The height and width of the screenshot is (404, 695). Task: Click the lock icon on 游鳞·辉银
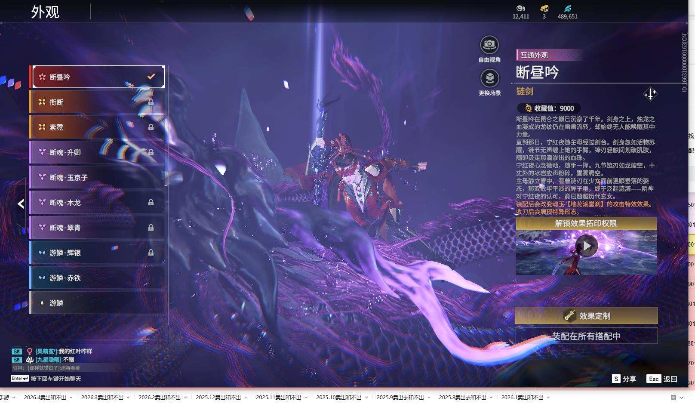[151, 253]
